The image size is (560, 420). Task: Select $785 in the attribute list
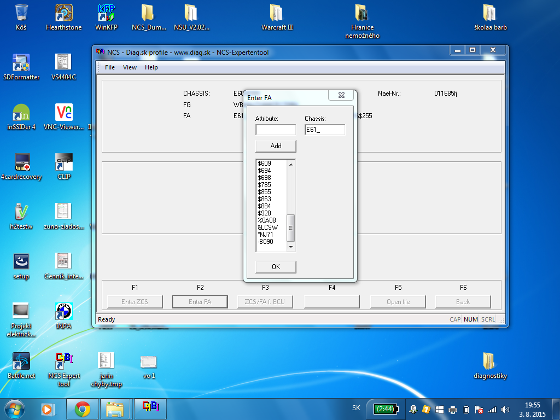click(x=265, y=185)
